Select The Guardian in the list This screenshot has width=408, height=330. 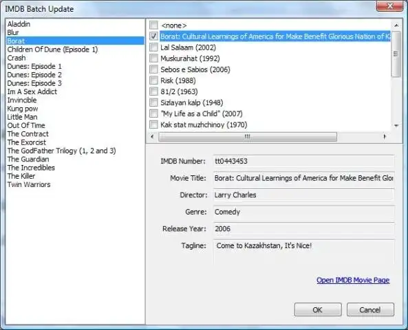click(x=28, y=159)
